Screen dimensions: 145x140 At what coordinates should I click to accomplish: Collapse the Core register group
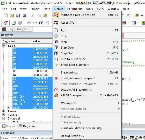pyautogui.click(x=3, y=46)
